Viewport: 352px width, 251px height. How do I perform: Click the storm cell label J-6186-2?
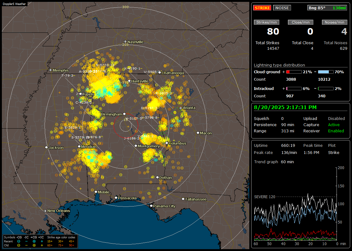pyautogui.click(x=132, y=138)
